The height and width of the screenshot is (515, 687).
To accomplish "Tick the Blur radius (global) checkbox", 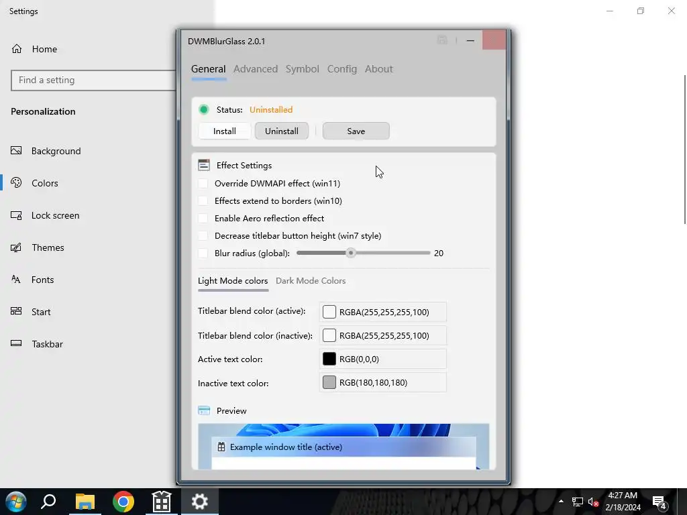I will click(x=203, y=253).
